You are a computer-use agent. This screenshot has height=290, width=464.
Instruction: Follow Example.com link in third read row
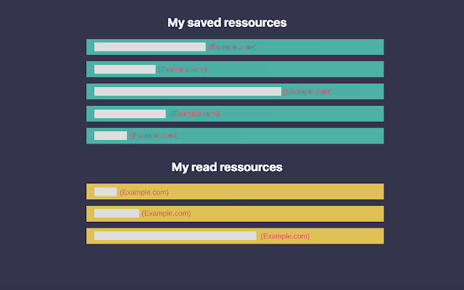coord(285,236)
